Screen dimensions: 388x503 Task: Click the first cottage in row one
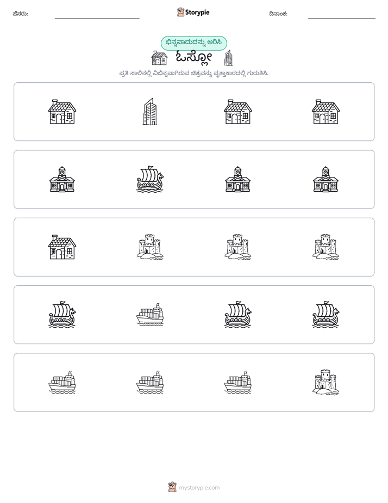click(62, 112)
